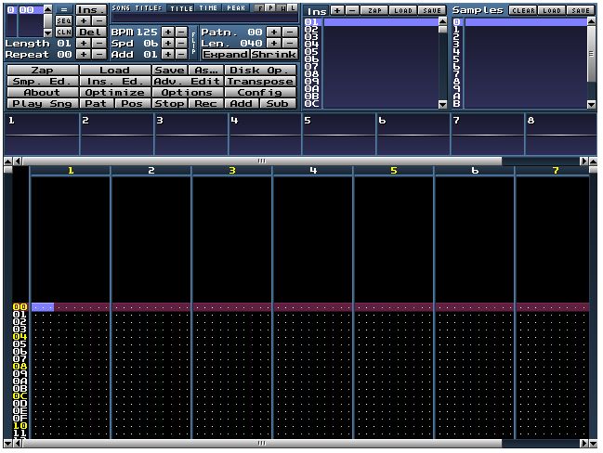Viewport: 603px width, 453px height.
Task: Go to previous pattern with Patn. minus
Action: 290,32
